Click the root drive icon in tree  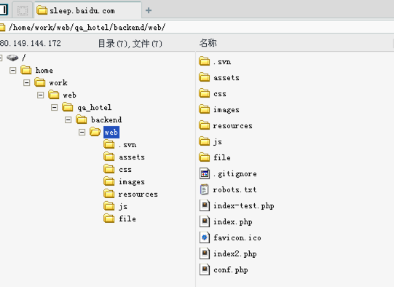[12, 58]
